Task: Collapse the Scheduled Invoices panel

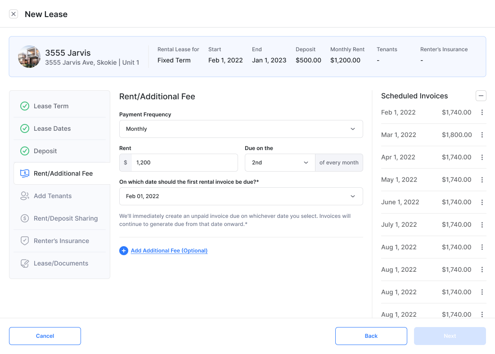Action: 481,96
